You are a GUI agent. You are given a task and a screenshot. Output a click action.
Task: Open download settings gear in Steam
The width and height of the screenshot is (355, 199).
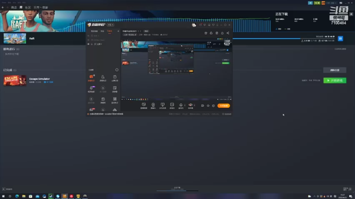pyautogui.click(x=351, y=14)
